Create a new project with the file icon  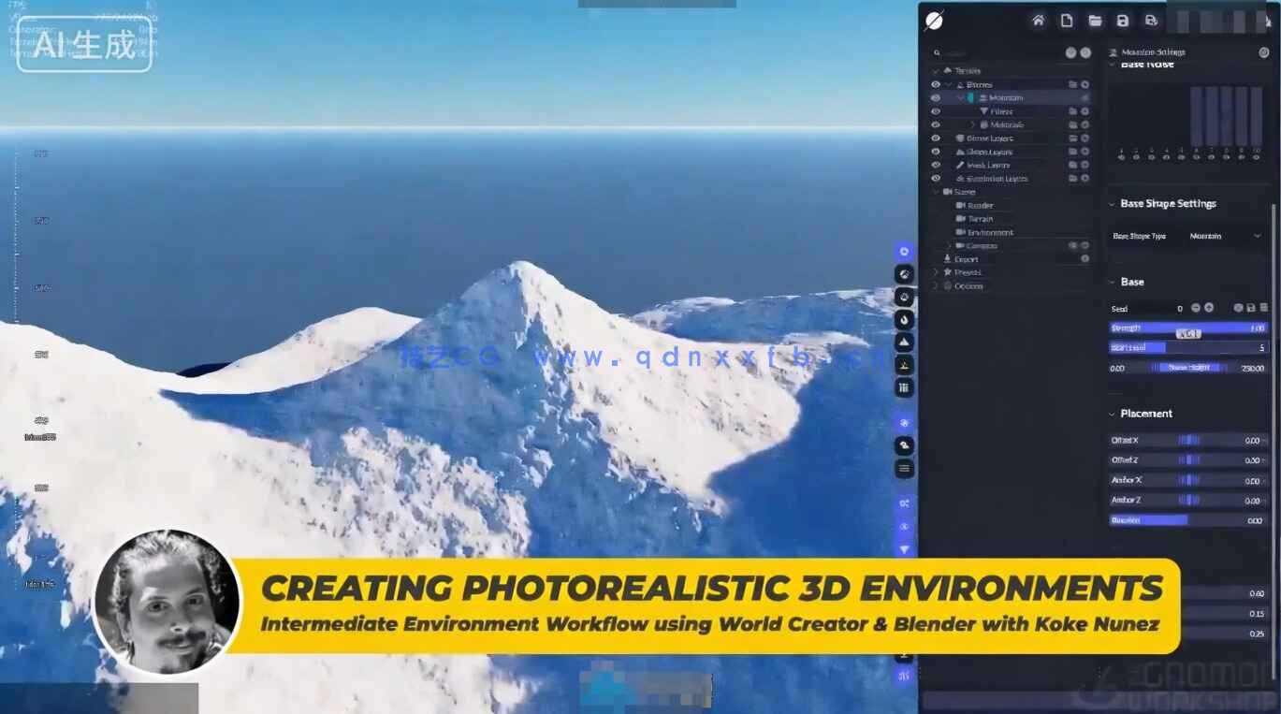coord(1067,21)
